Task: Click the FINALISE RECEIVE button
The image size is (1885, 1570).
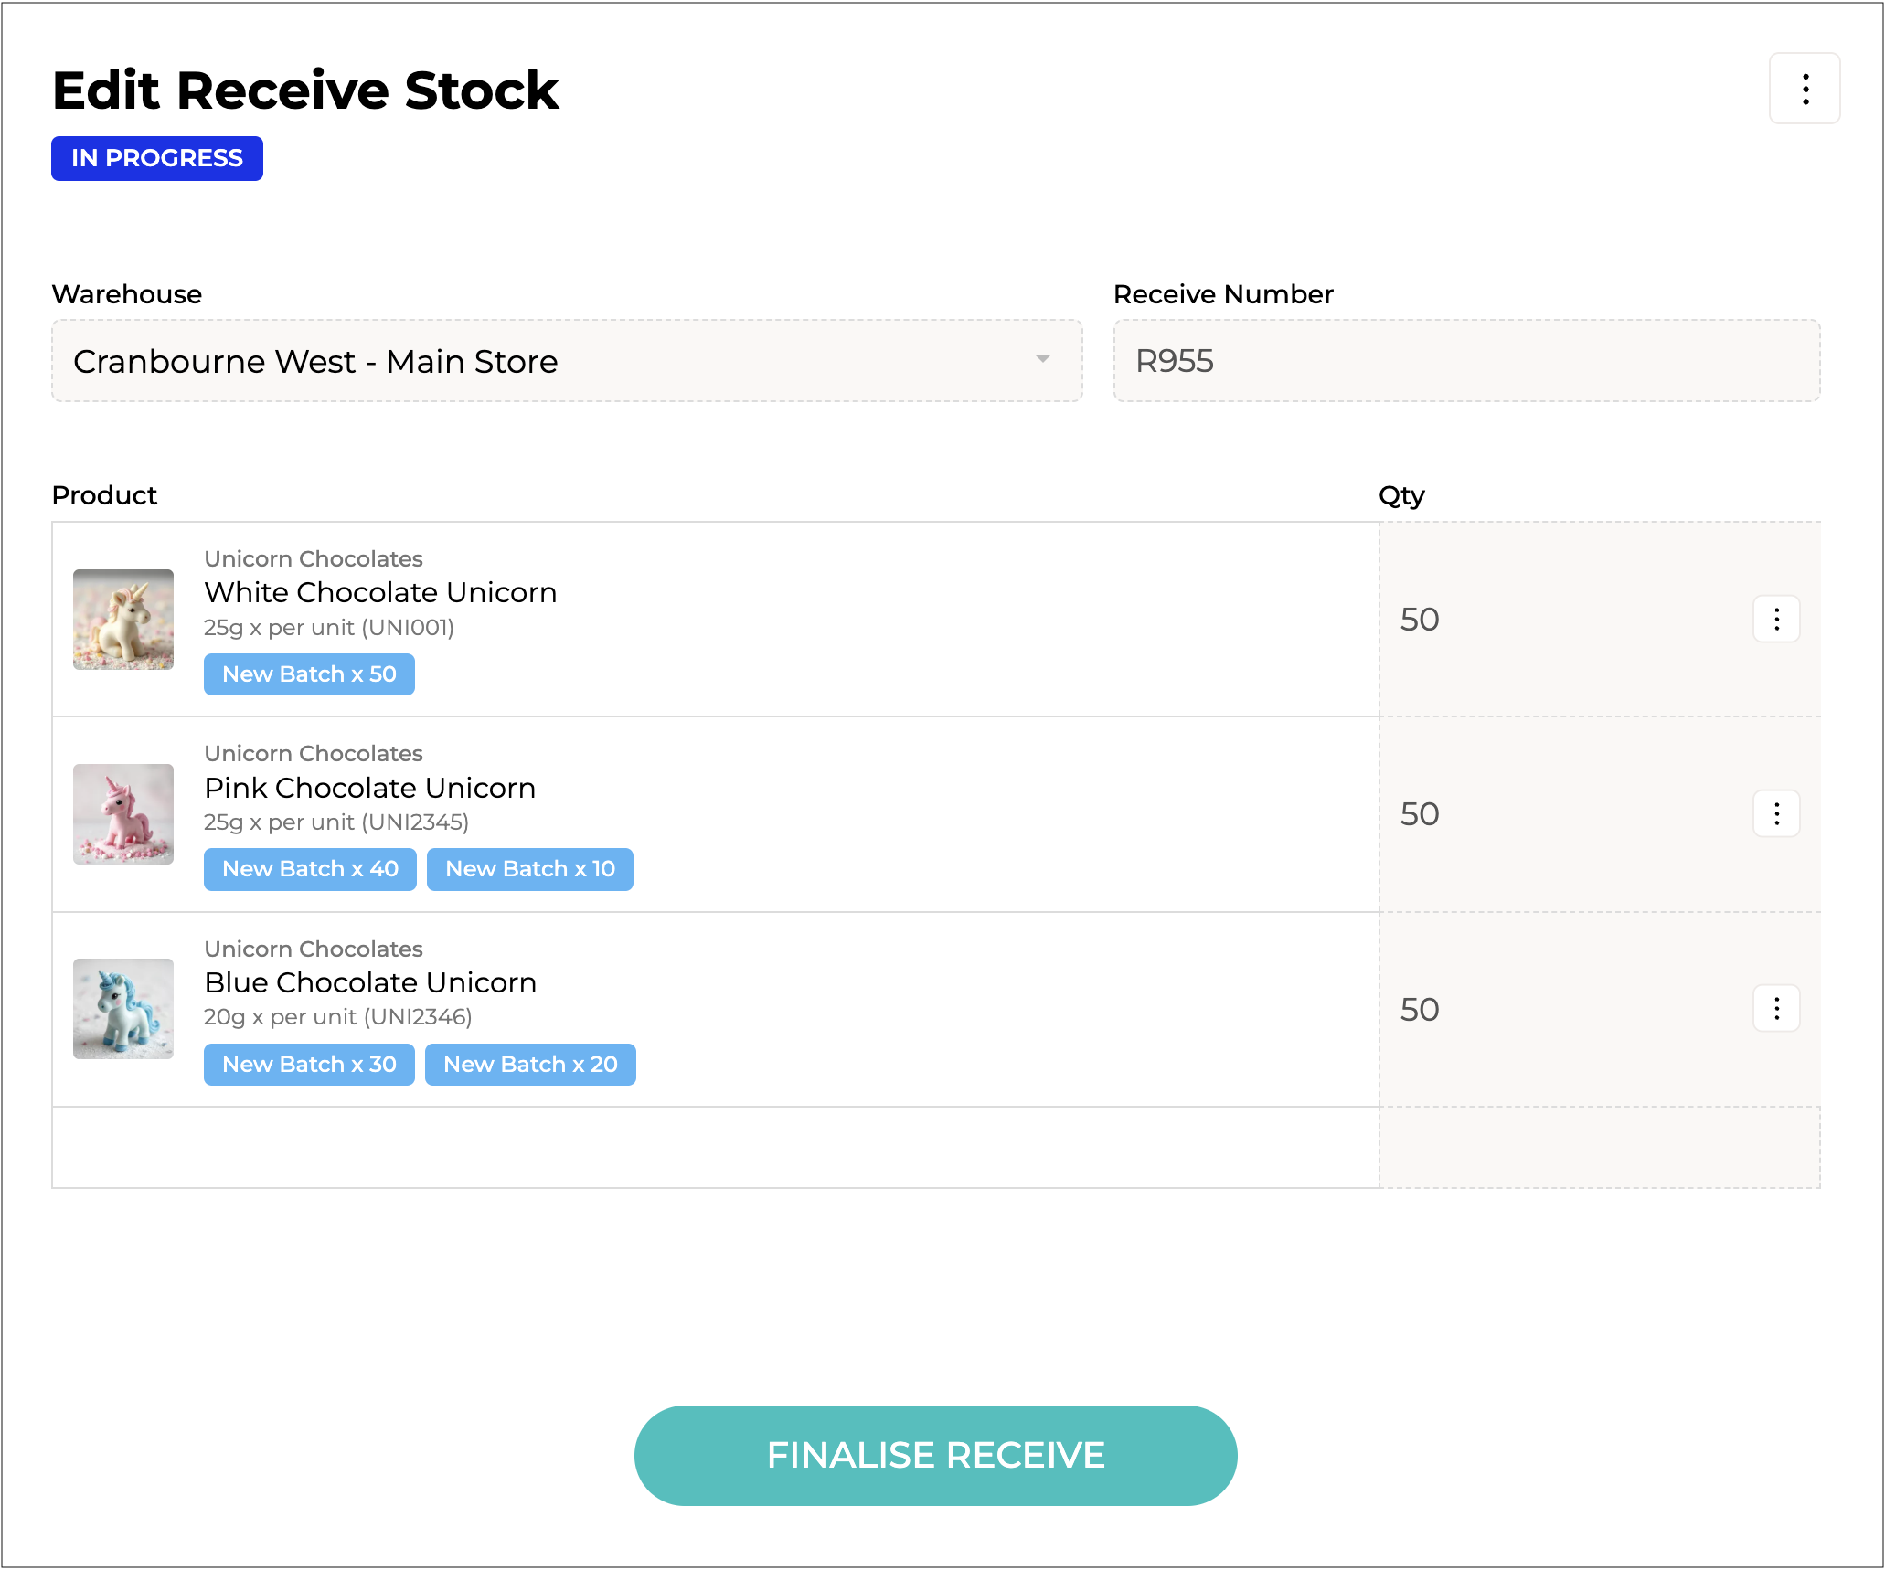Action: click(935, 1455)
